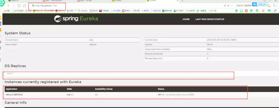Viewport: 279px width, 108px height.
Task: Click the round blue extension icon
Action: tap(236, 11)
